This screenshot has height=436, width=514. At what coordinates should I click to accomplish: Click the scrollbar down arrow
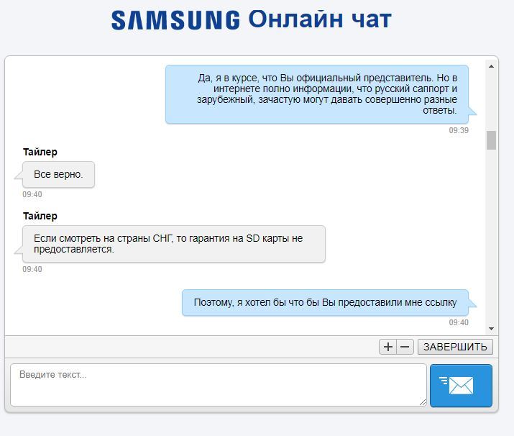[x=491, y=328]
